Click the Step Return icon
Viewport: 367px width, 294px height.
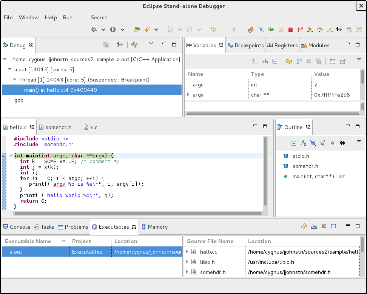point(330,29)
